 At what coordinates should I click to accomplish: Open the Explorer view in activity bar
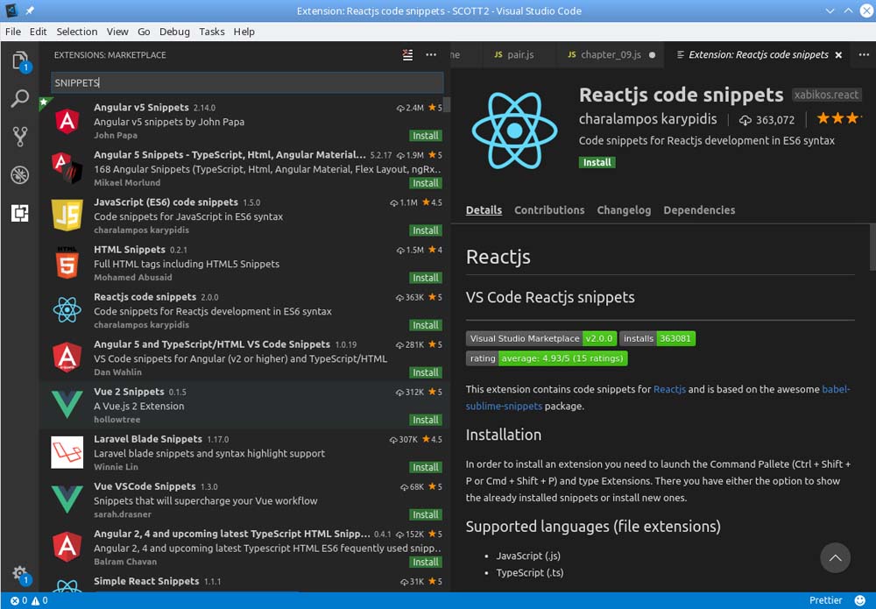[x=19, y=60]
